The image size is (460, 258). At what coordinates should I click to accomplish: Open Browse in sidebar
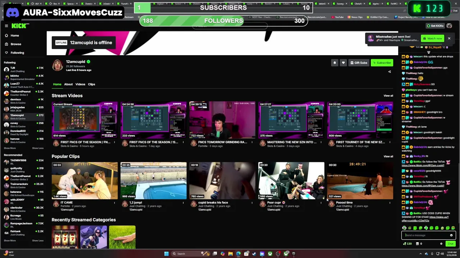coord(13,44)
